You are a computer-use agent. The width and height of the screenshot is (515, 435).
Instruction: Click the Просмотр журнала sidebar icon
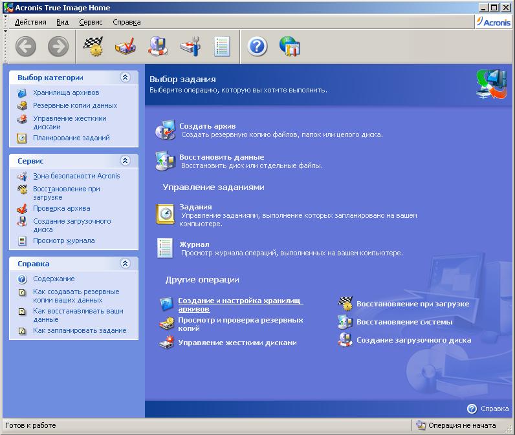pos(22,241)
